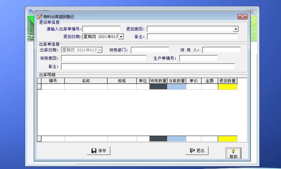Click the 领用部门 input field
281x169 pixels.
tap(150, 50)
